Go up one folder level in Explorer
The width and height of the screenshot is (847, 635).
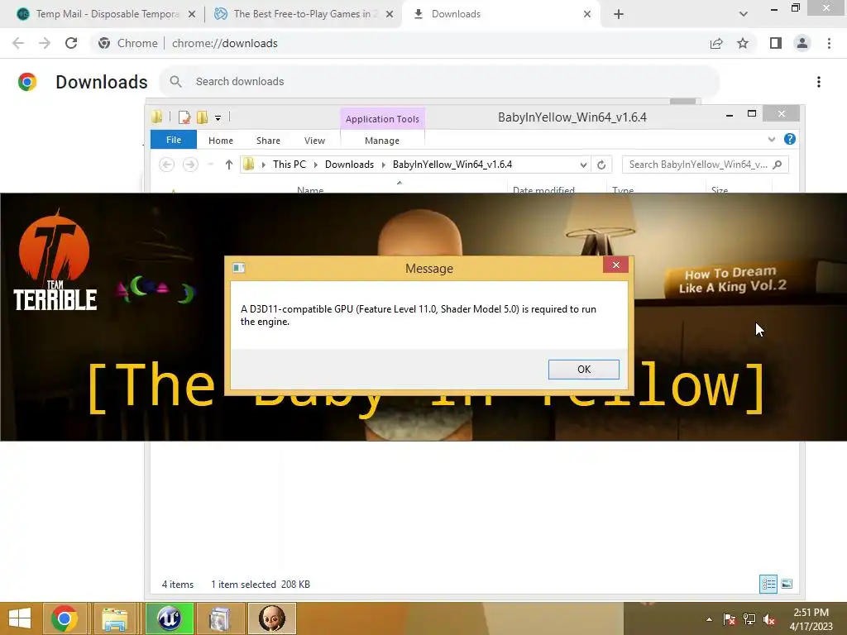228,165
